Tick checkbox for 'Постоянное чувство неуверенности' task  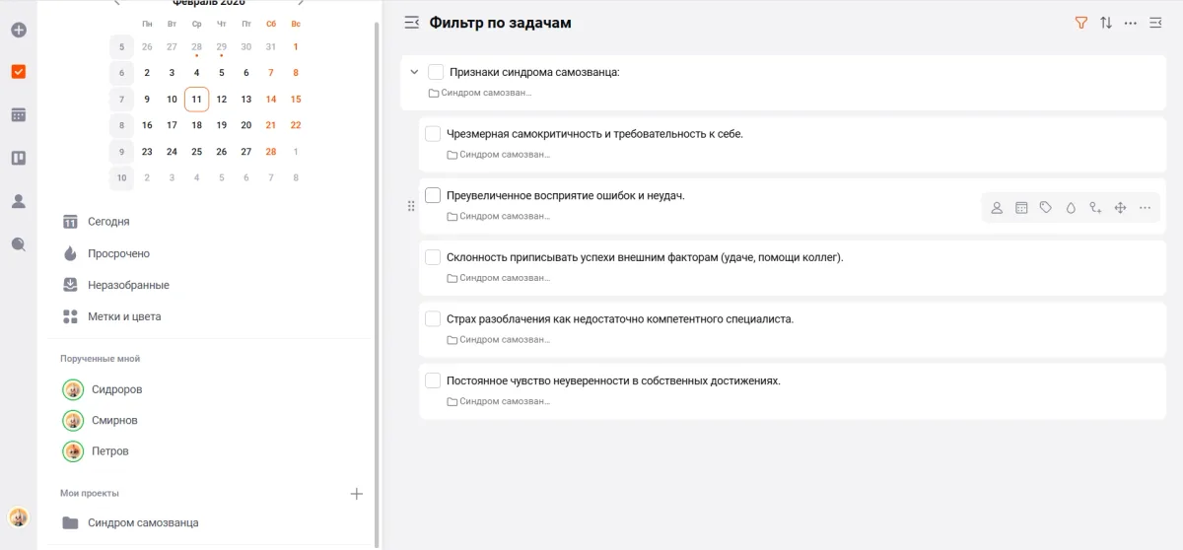click(x=433, y=380)
